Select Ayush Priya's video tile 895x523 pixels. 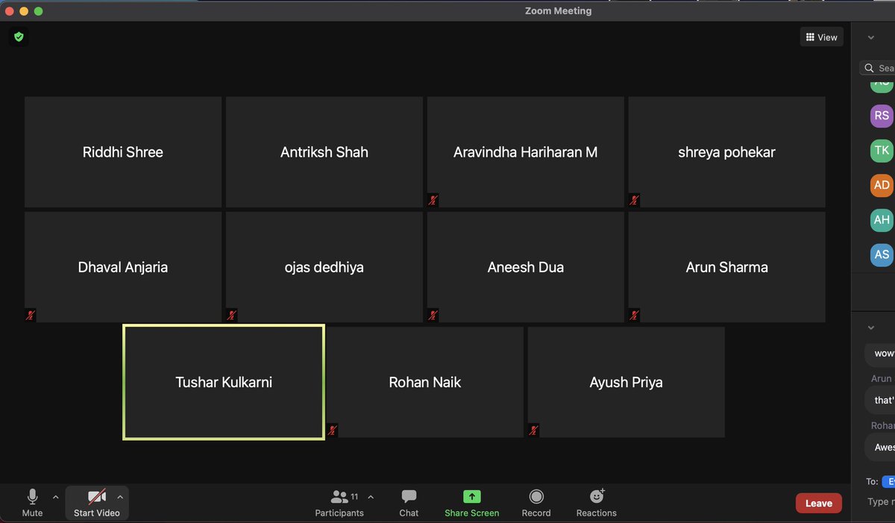(x=626, y=382)
